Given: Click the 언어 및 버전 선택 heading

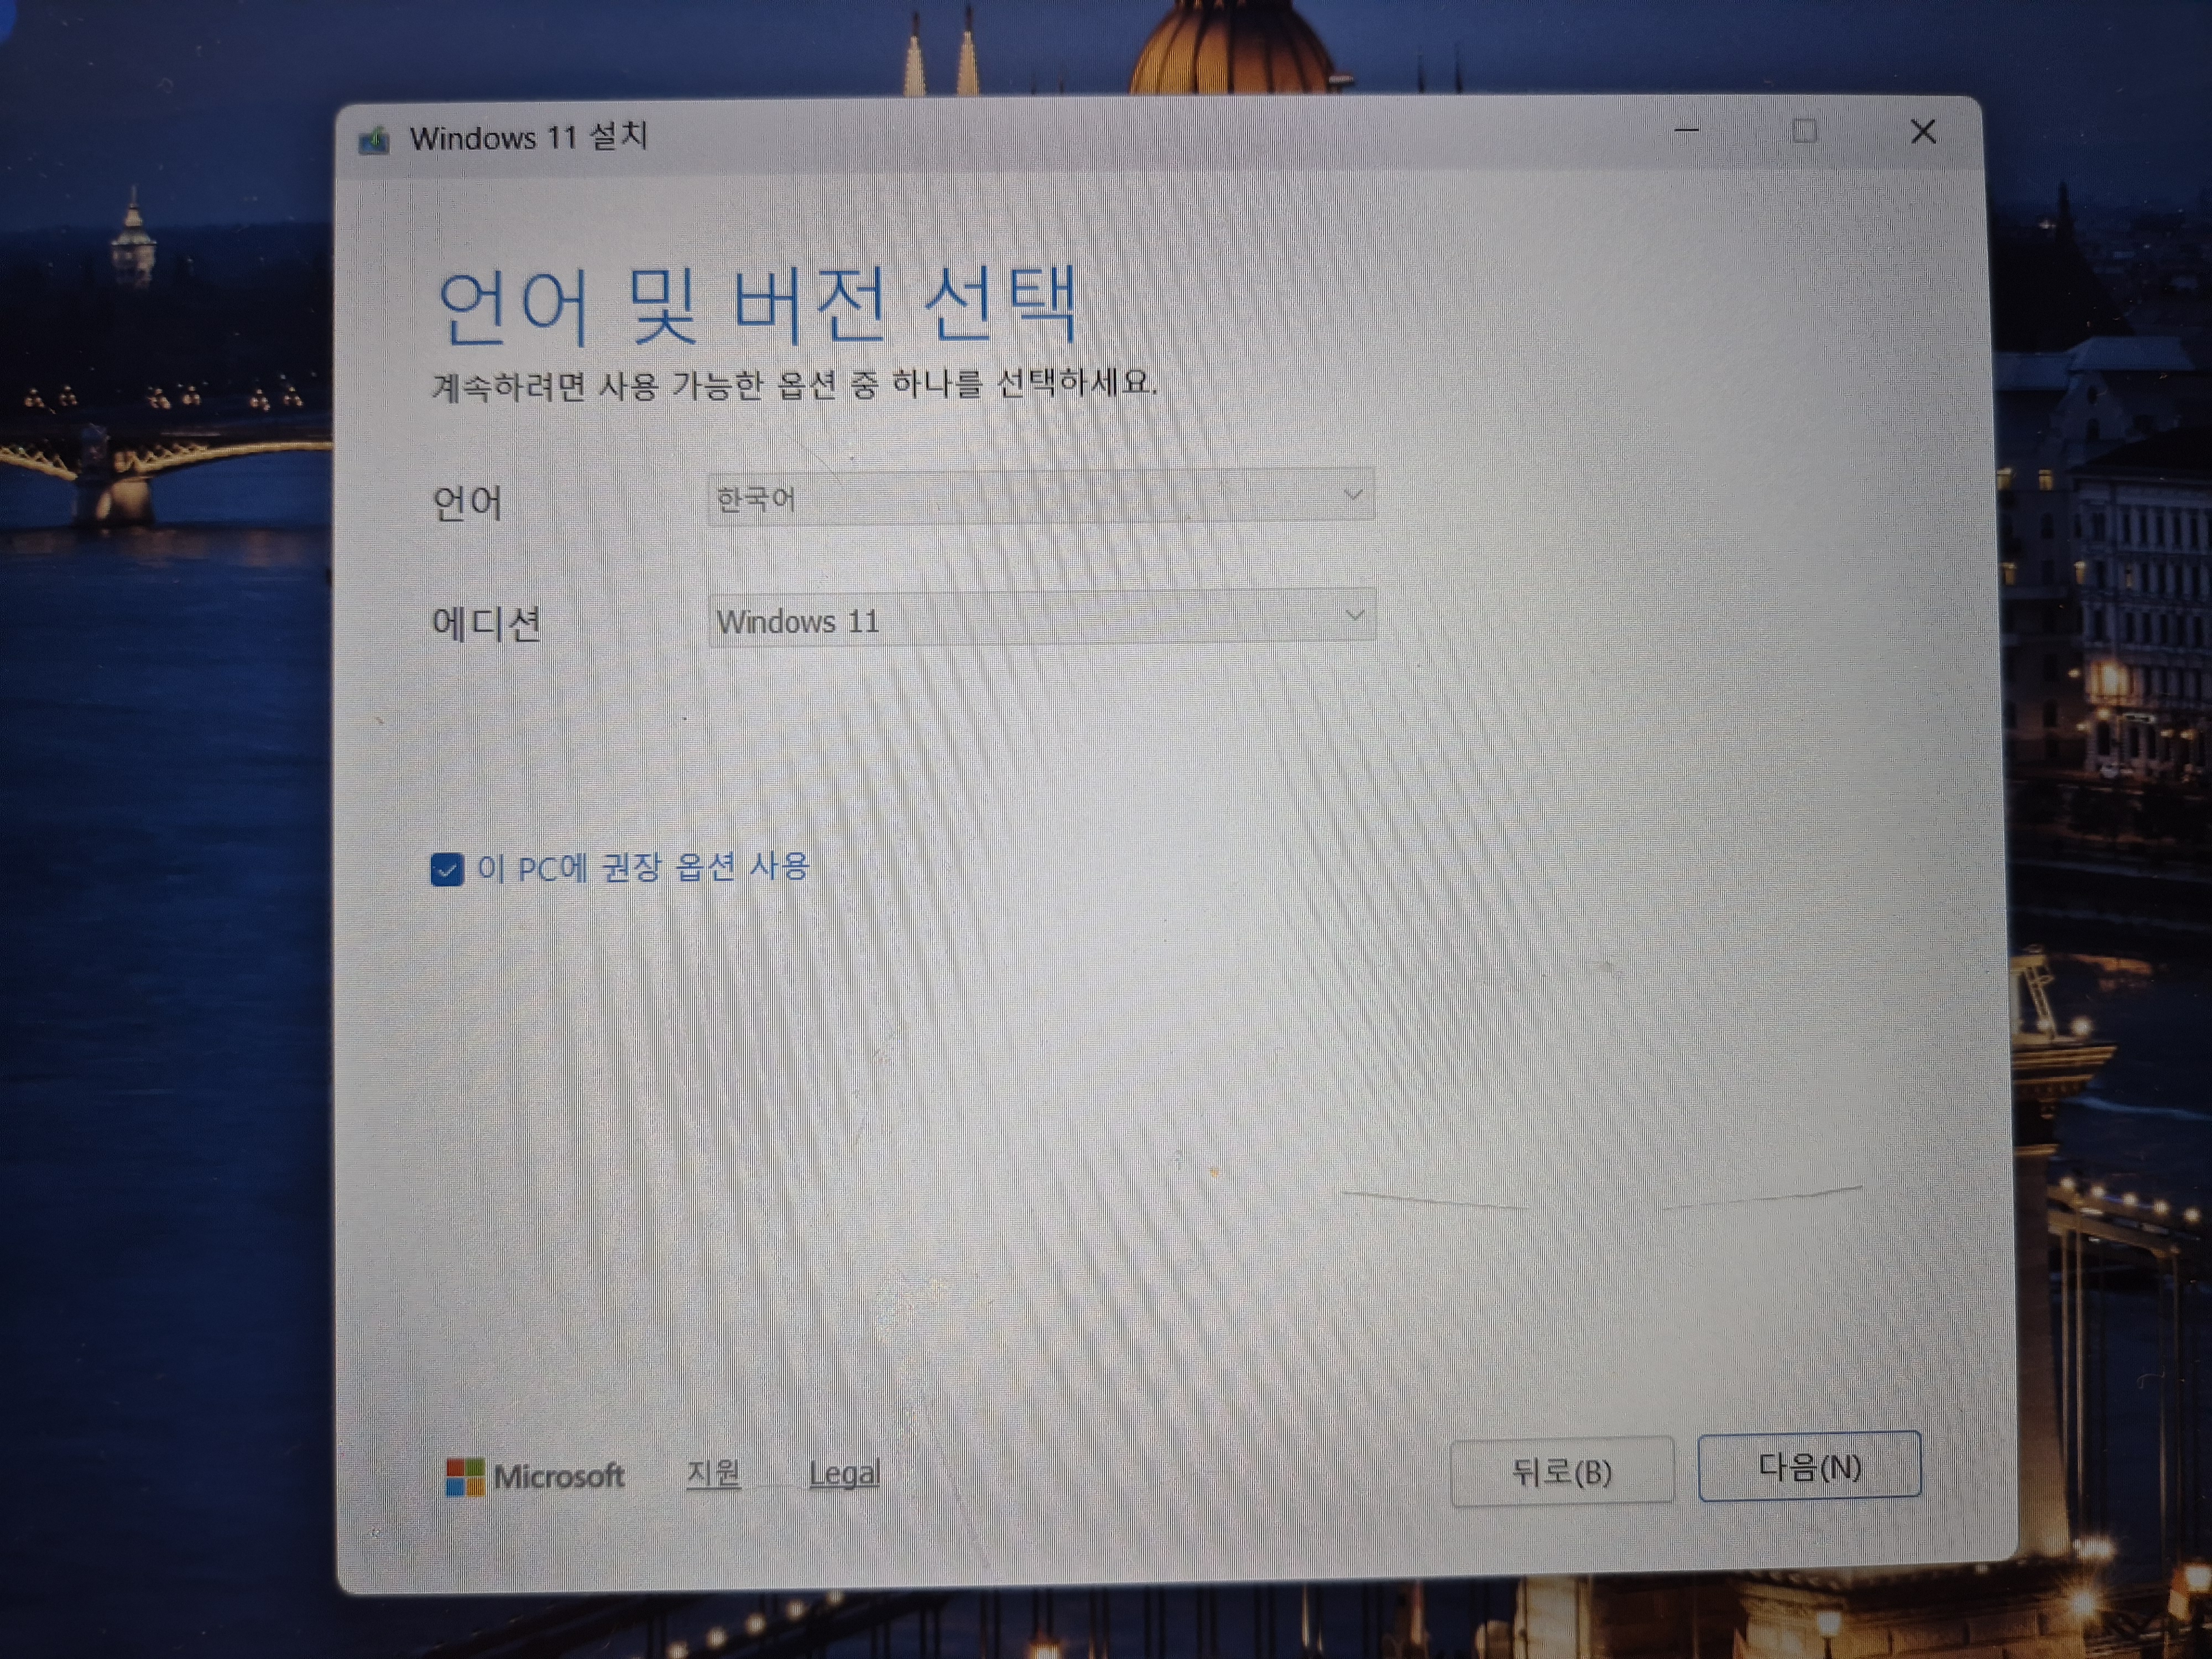Looking at the screenshot, I should [757, 305].
